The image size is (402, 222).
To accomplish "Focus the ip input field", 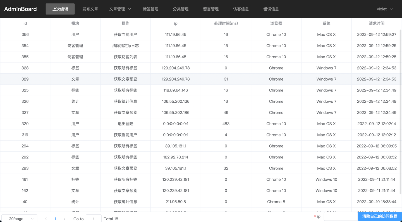I will [x=341, y=216].
